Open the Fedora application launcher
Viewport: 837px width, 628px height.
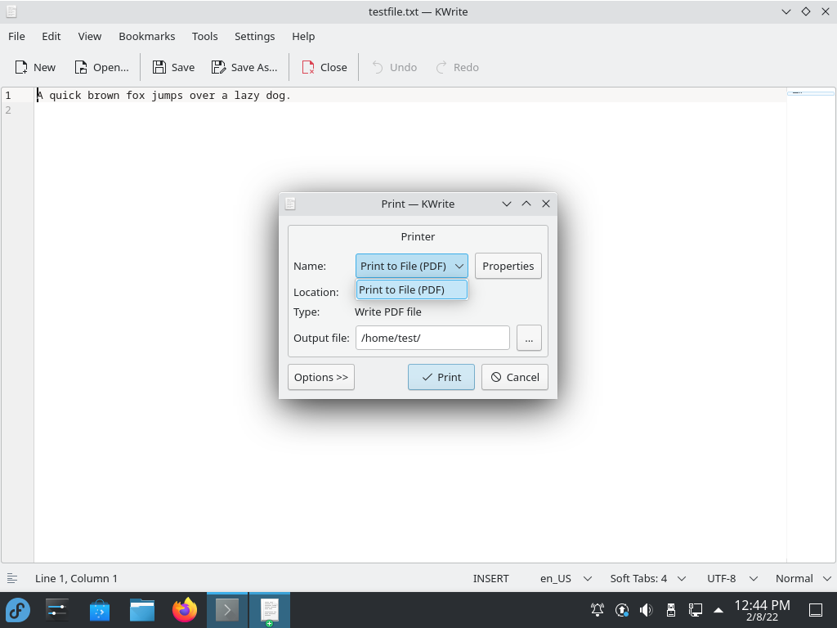click(18, 610)
